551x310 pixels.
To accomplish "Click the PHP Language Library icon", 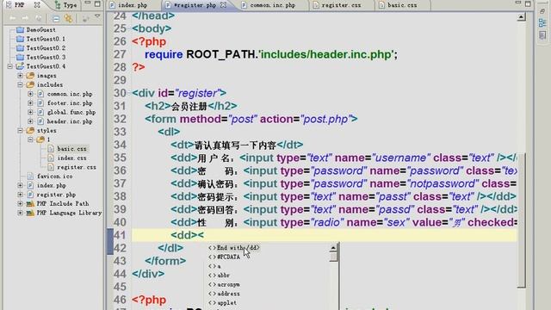I will [x=31, y=213].
